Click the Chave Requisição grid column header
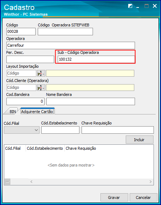Image resolution: width=161 pixels, height=205 pixels. (81, 148)
